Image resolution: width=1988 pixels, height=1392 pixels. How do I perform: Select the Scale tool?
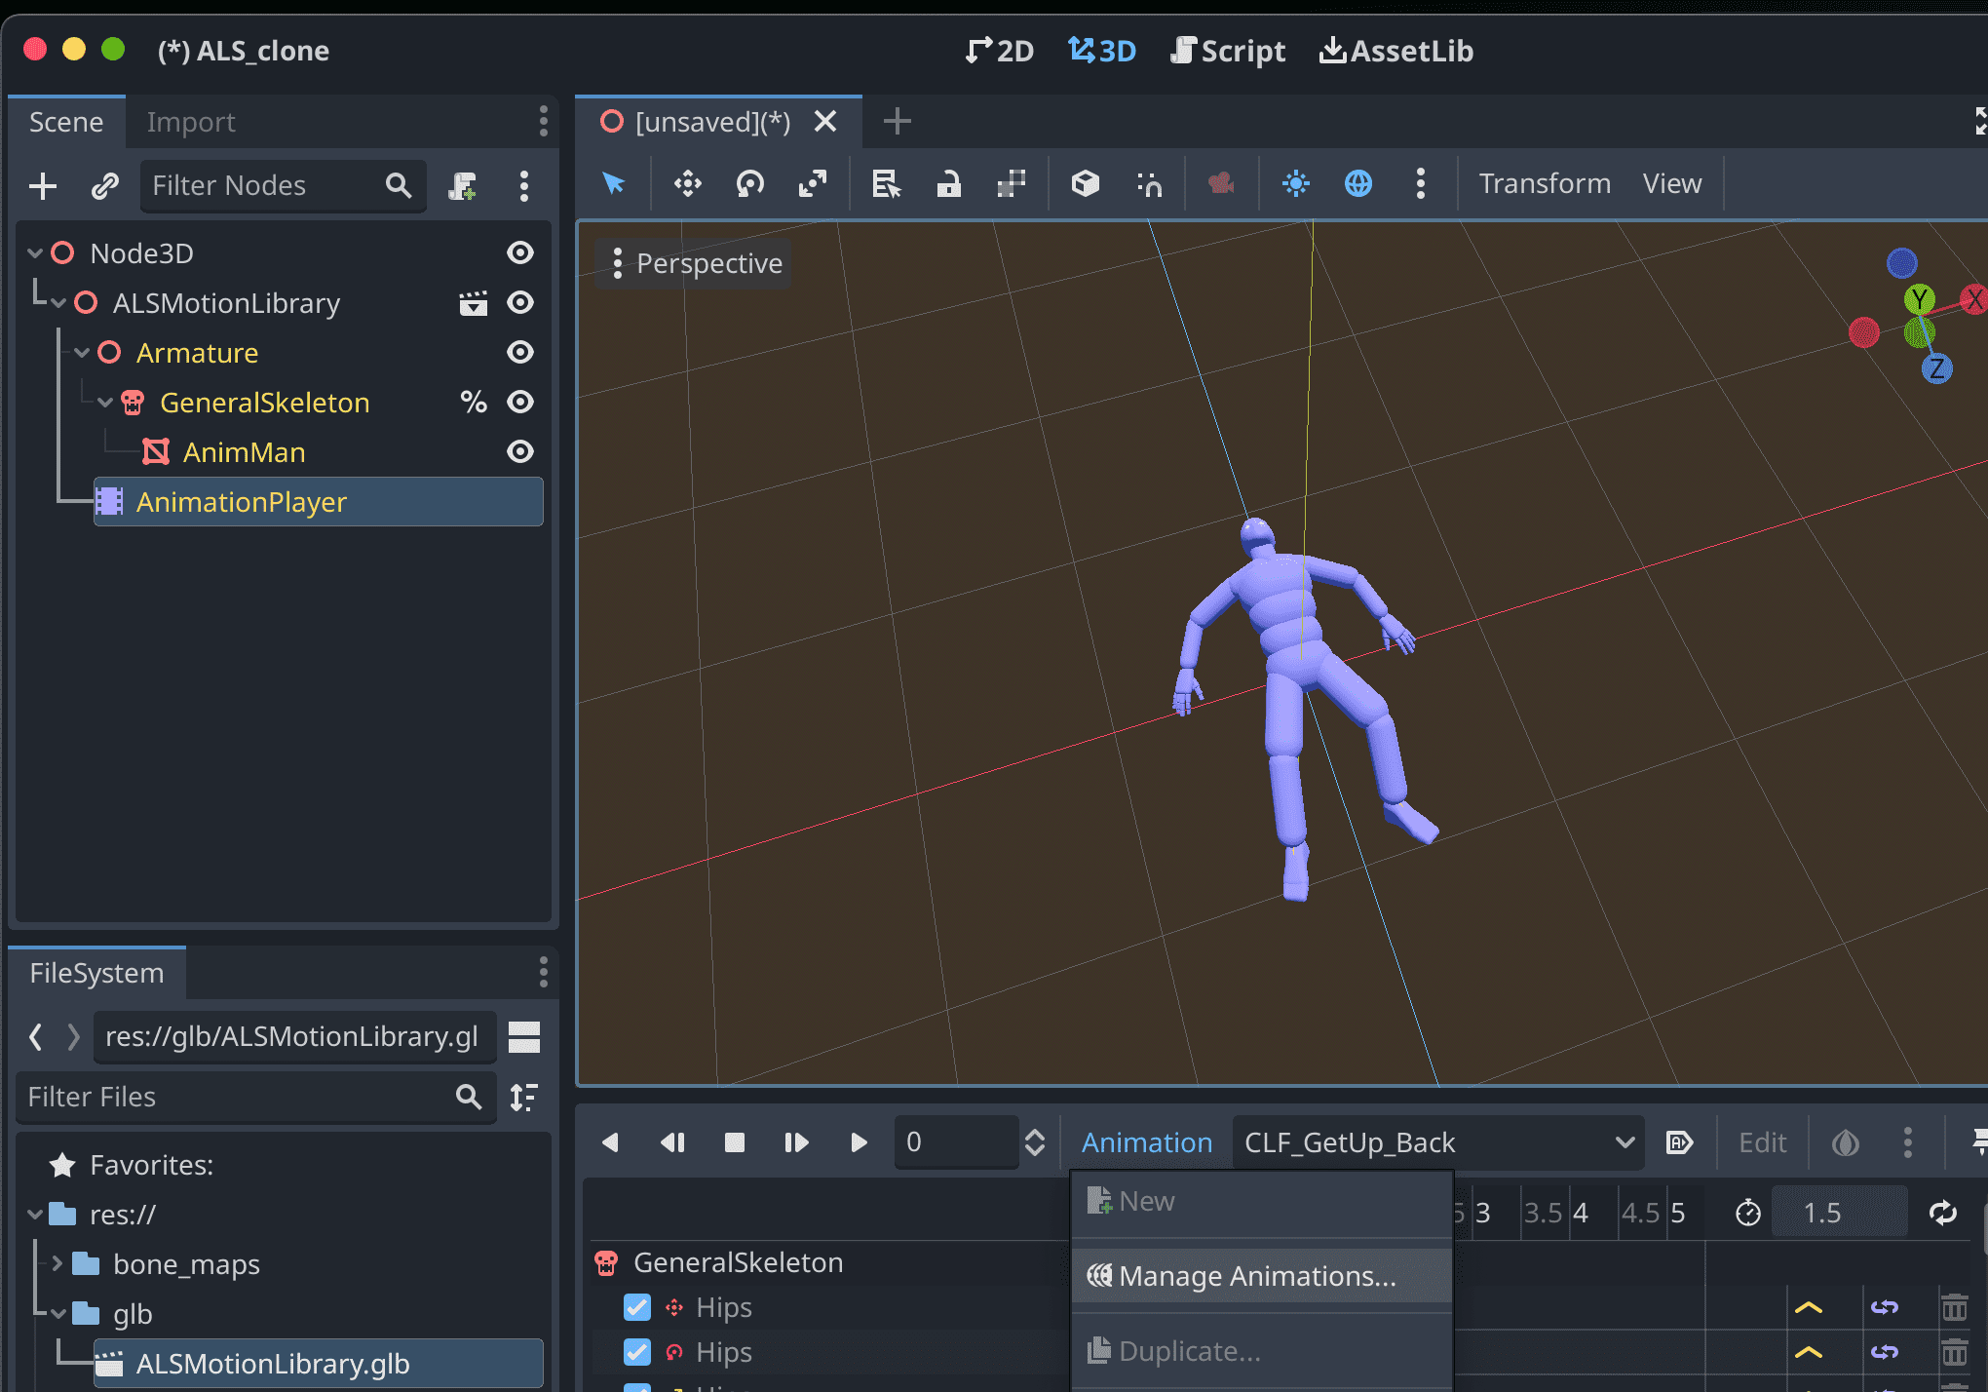813,183
